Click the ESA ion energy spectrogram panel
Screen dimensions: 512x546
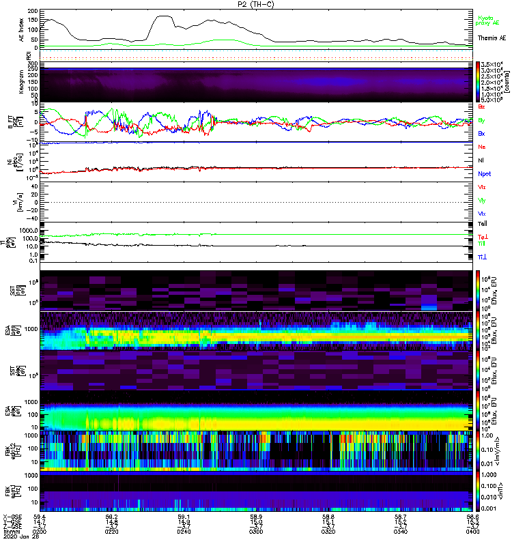[256, 331]
